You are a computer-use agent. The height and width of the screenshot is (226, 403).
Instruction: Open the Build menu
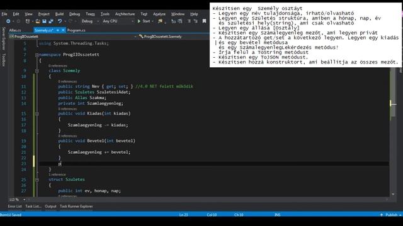(x=59, y=14)
